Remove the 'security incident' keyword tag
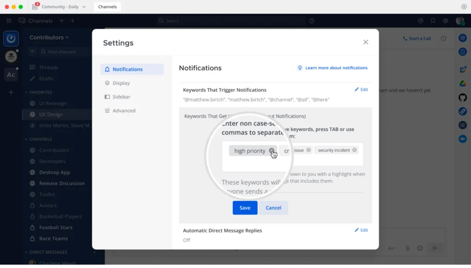Image resolution: width=471 pixels, height=268 pixels. pyautogui.click(x=355, y=150)
